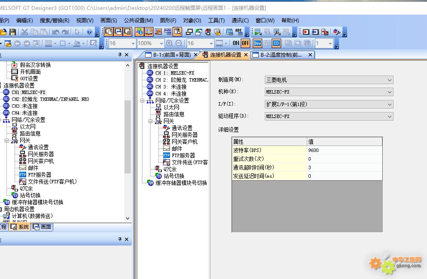Open the 工具(T) menu
The image size is (427, 279).
pos(216,21)
